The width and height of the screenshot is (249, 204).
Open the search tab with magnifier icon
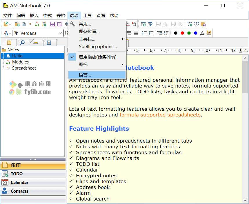pyautogui.click(x=22, y=43)
